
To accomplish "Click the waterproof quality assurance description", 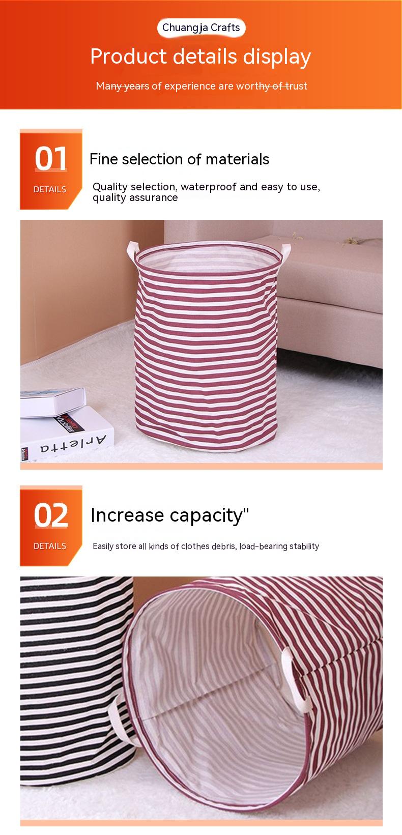I will pyautogui.click(x=206, y=192).
